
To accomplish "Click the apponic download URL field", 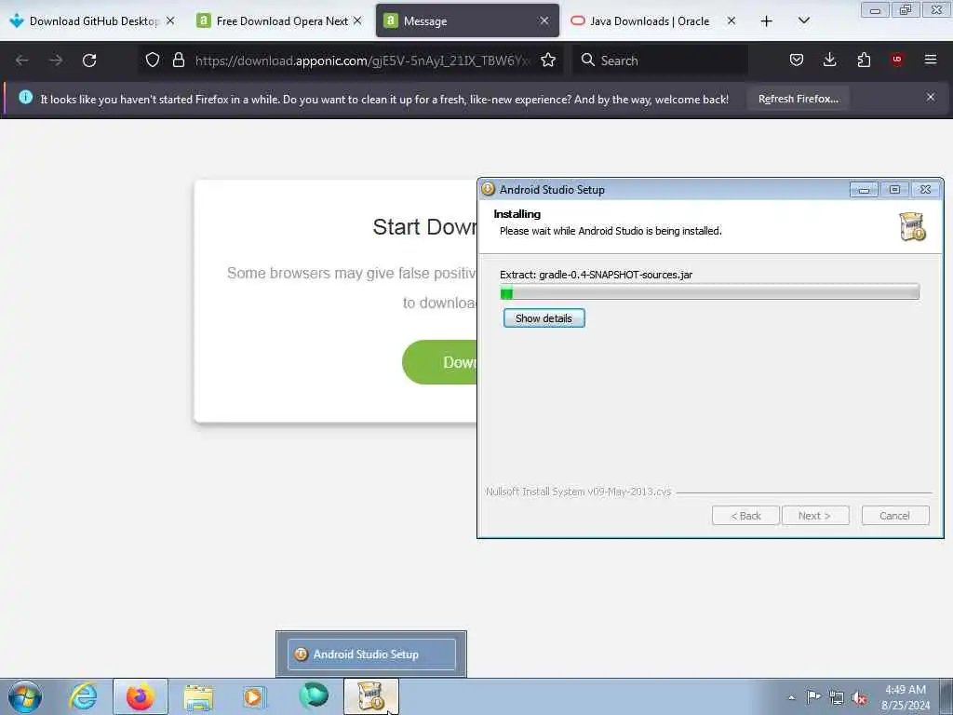I will coord(362,61).
